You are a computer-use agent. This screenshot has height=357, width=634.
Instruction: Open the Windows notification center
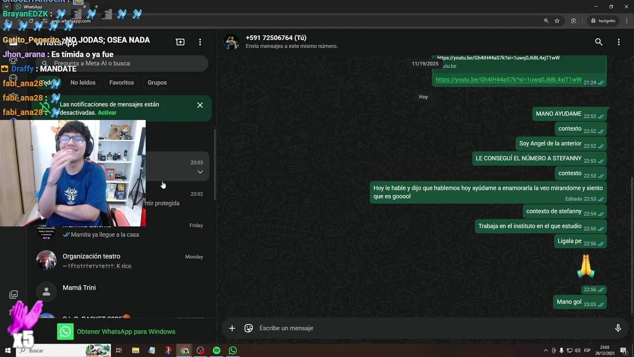tap(623, 351)
